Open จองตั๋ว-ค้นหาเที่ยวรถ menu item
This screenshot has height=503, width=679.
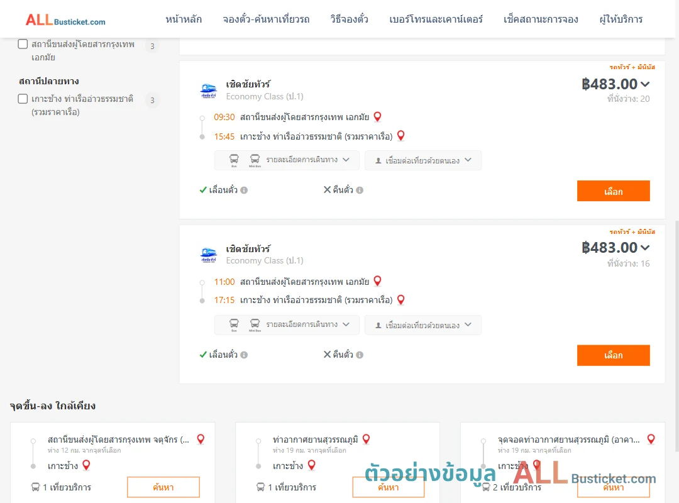266,19
